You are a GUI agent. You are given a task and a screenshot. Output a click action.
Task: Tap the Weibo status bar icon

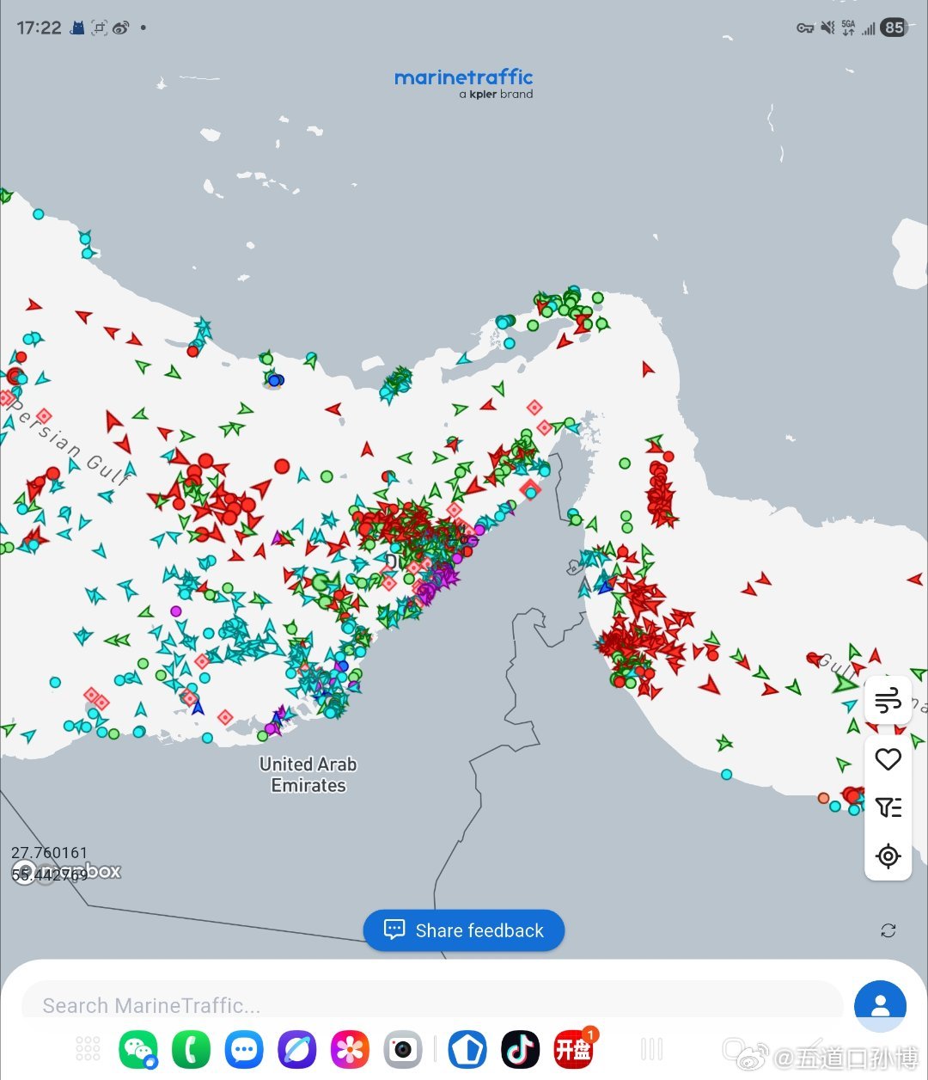tap(120, 28)
